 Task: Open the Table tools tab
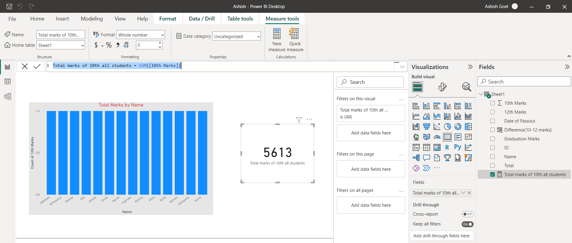tap(240, 19)
